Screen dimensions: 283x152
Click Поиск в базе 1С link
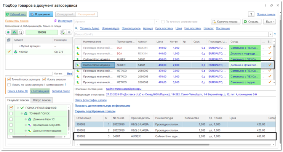click(x=18, y=91)
